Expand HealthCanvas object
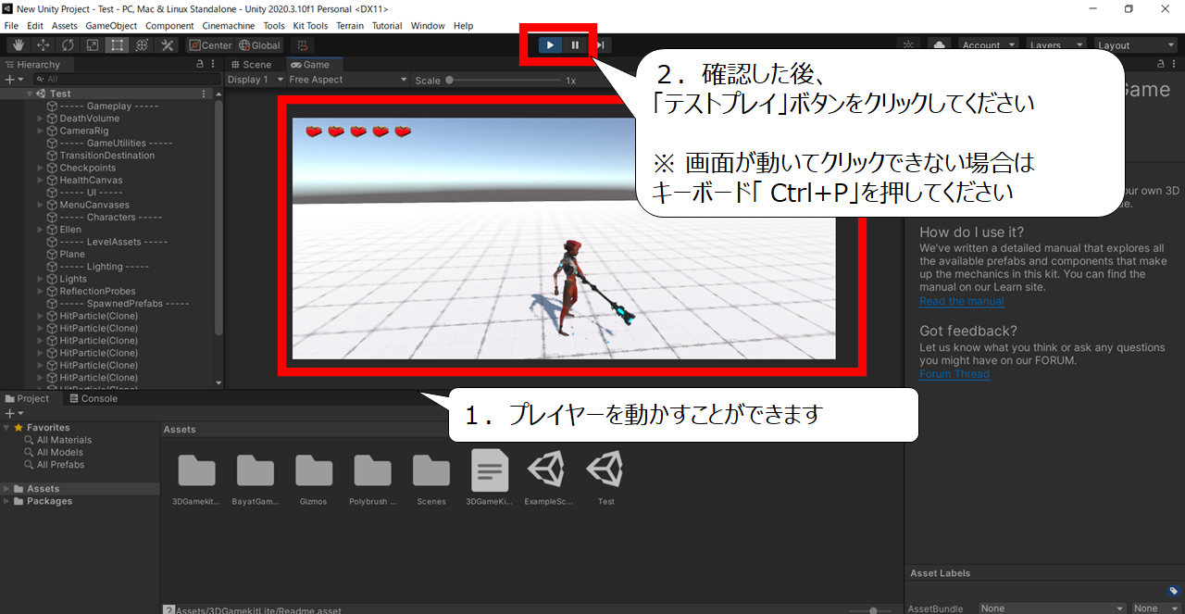 coord(41,180)
